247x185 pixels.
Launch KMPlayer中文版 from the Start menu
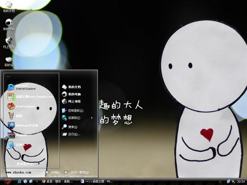(x=22, y=125)
